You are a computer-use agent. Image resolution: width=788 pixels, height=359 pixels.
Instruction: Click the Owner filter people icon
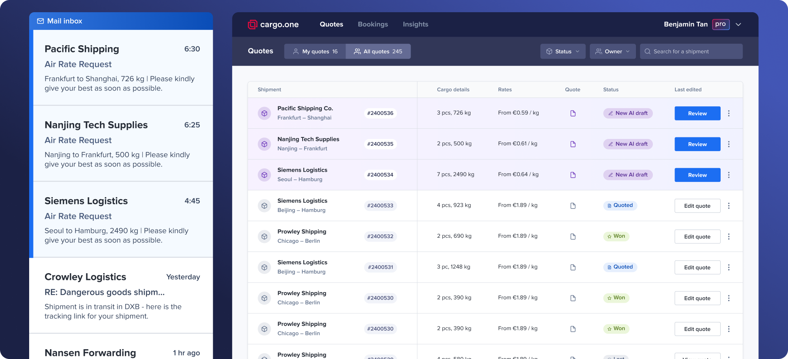point(598,52)
